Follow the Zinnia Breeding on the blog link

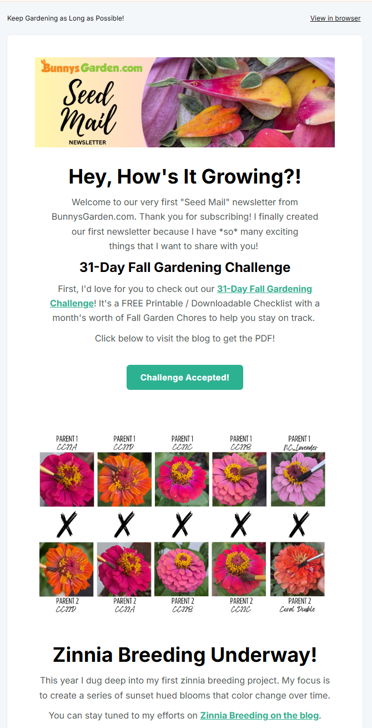(259, 715)
